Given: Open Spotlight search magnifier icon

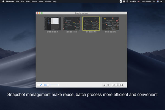Looking at the screenshot, I should pyautogui.click(x=154, y=1).
